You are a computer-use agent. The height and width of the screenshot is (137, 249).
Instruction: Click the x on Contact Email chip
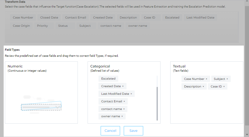click(124, 101)
